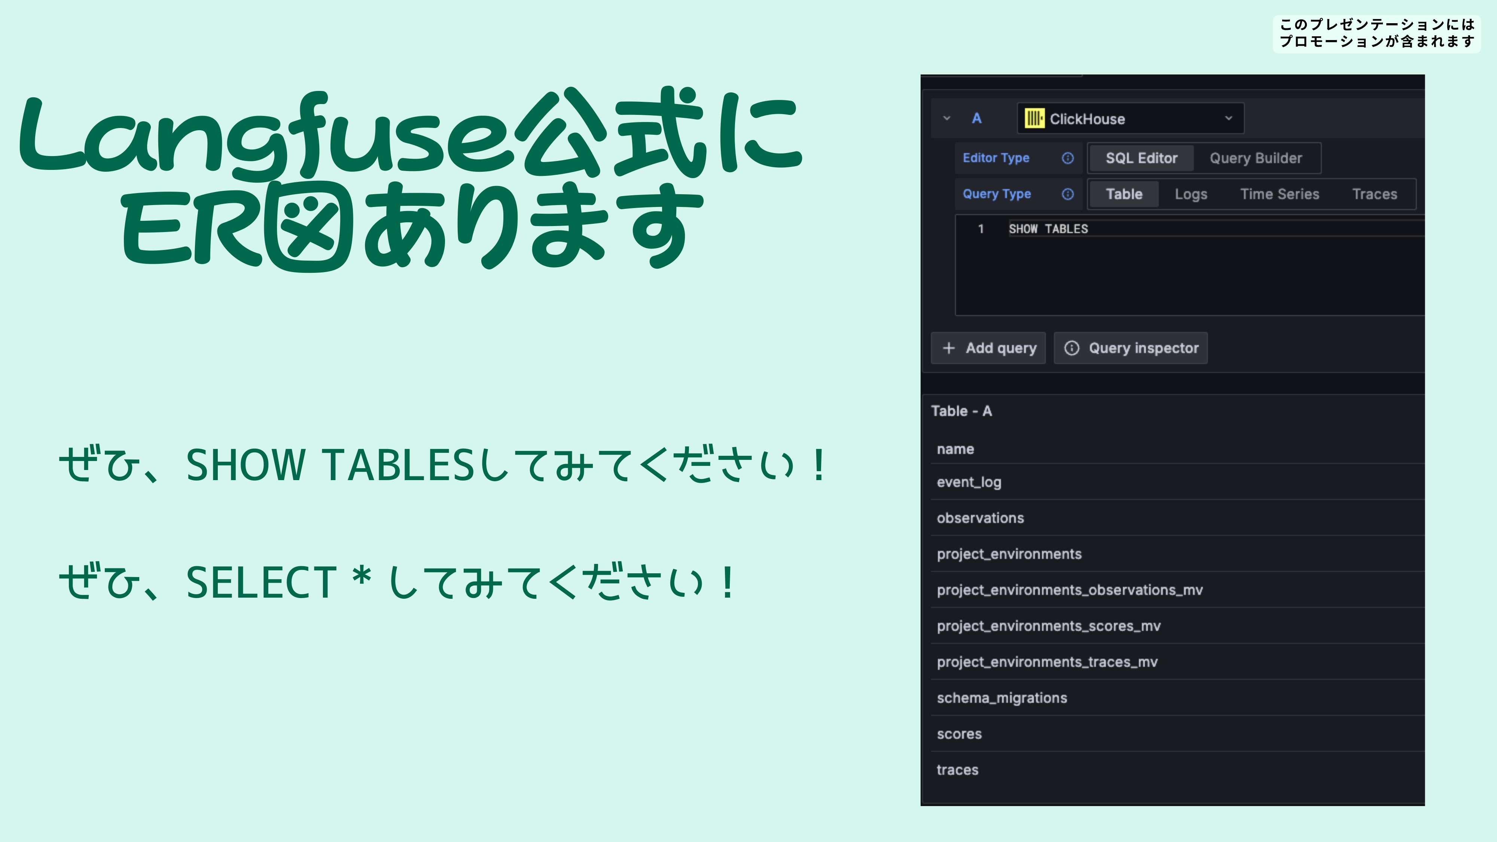The image size is (1497, 842).
Task: Click the Editor Type label
Action: coord(996,158)
